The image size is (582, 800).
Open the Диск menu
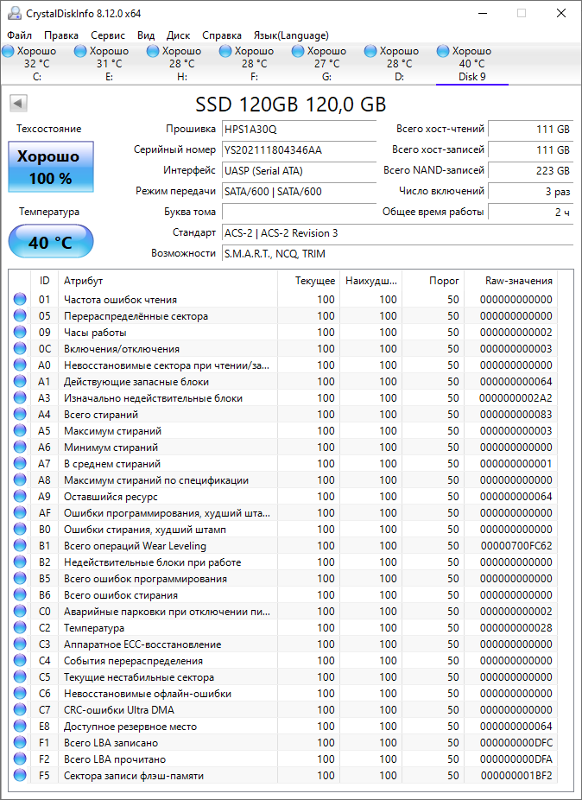click(179, 35)
